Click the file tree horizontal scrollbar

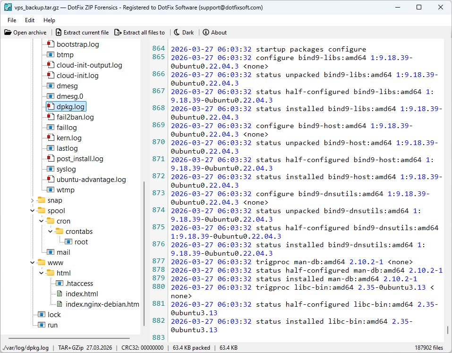pos(69,338)
